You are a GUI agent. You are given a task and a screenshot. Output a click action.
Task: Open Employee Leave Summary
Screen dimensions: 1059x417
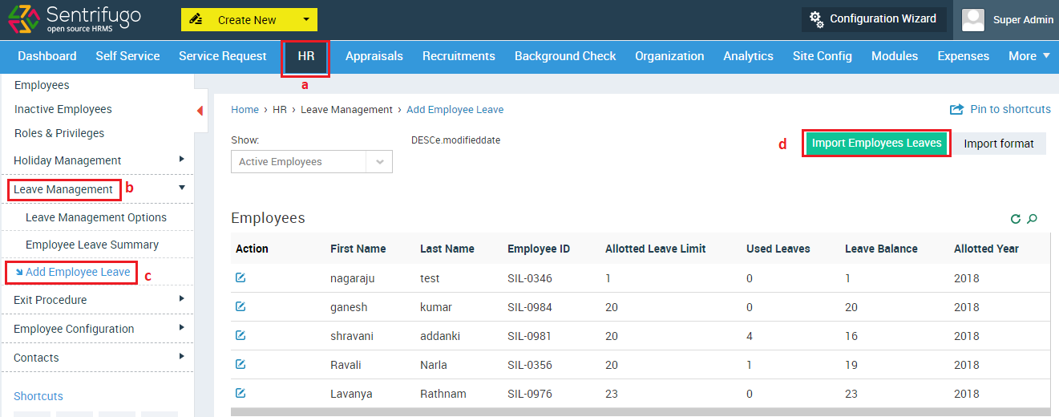[92, 245]
